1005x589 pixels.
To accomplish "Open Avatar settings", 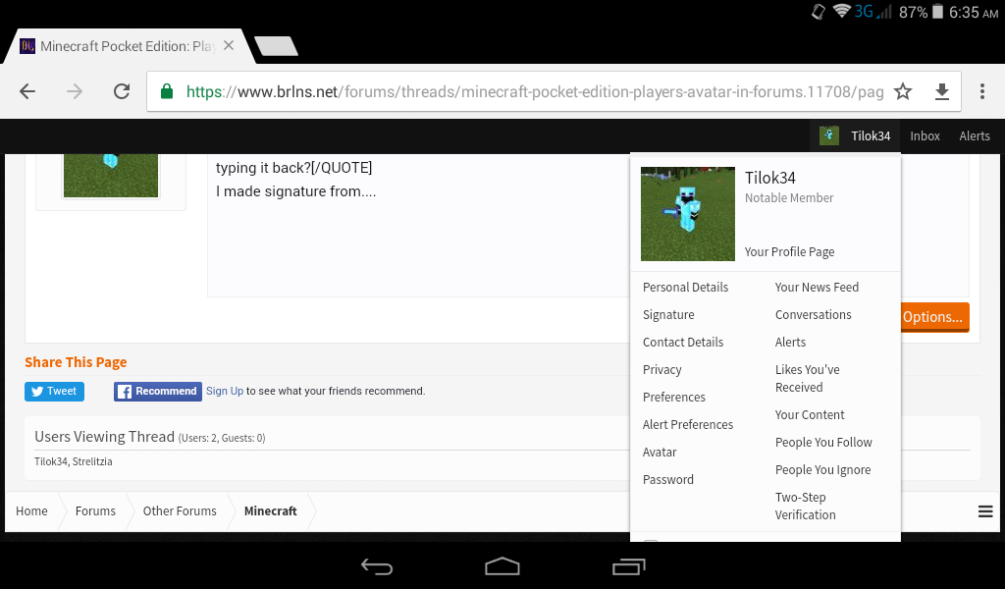I will click(x=660, y=453).
